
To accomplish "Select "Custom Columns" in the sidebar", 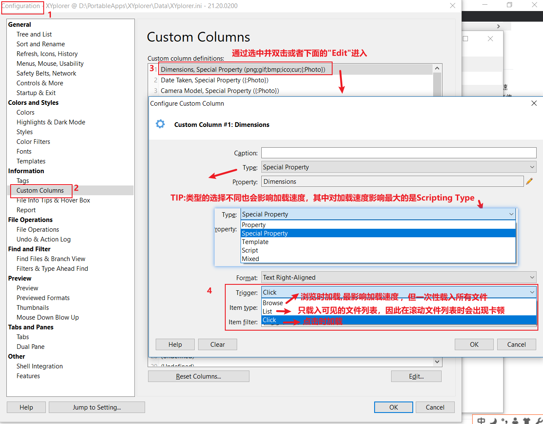I will [41, 190].
